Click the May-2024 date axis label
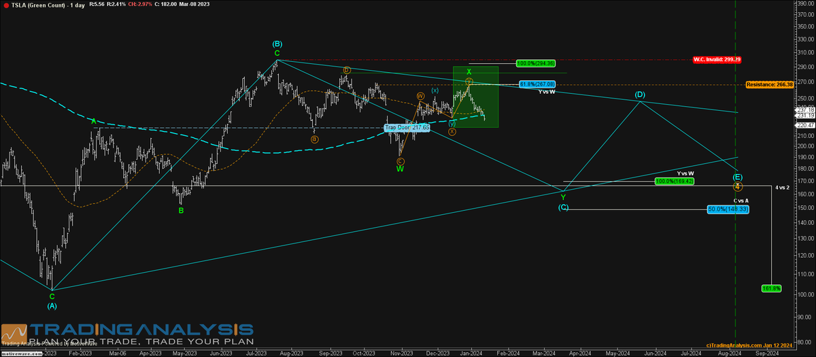The image size is (816, 357). pyautogui.click(x=617, y=354)
